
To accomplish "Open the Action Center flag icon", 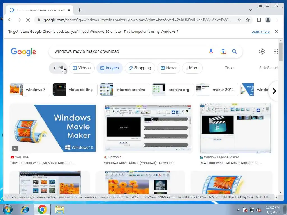I will coord(245,210).
